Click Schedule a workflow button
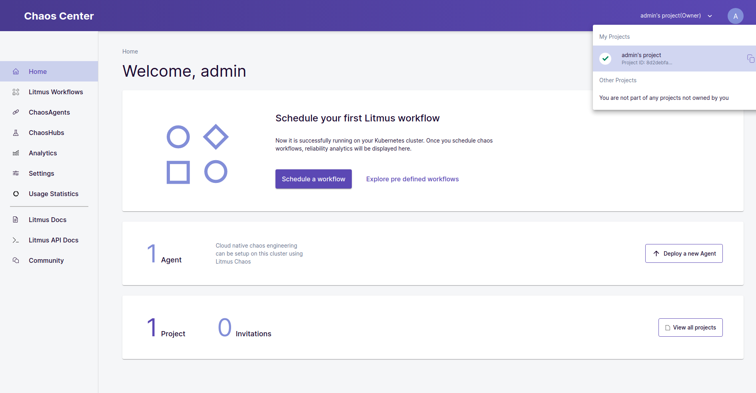756x393 pixels. [x=313, y=179]
